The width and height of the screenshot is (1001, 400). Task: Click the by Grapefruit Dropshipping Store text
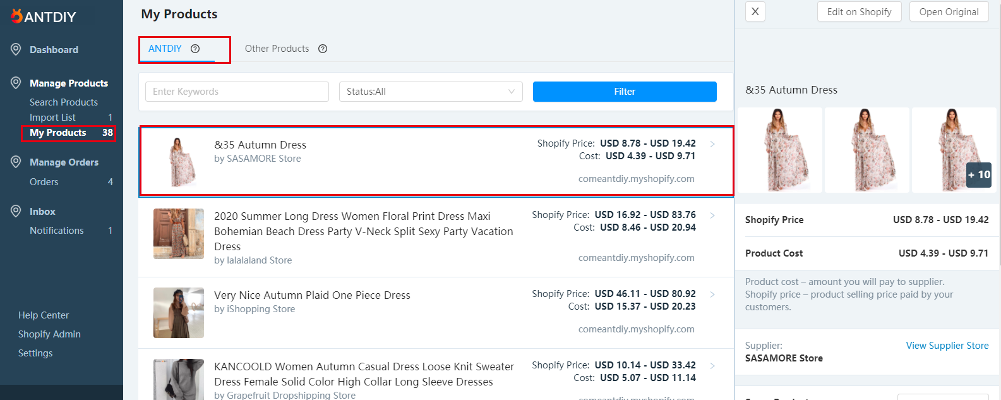coord(285,395)
